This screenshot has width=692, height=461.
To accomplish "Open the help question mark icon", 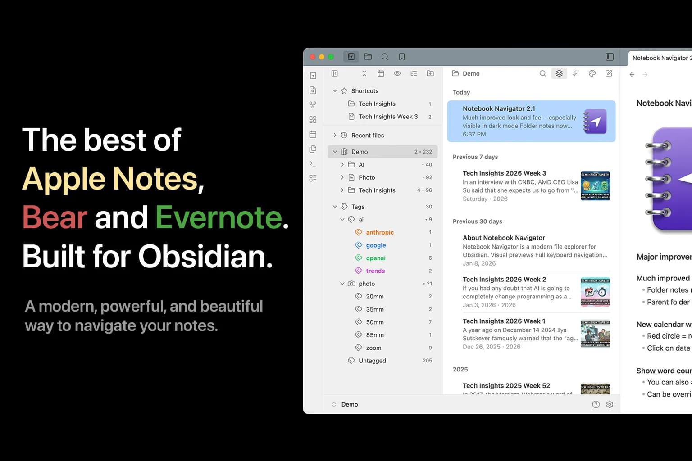I will [596, 404].
